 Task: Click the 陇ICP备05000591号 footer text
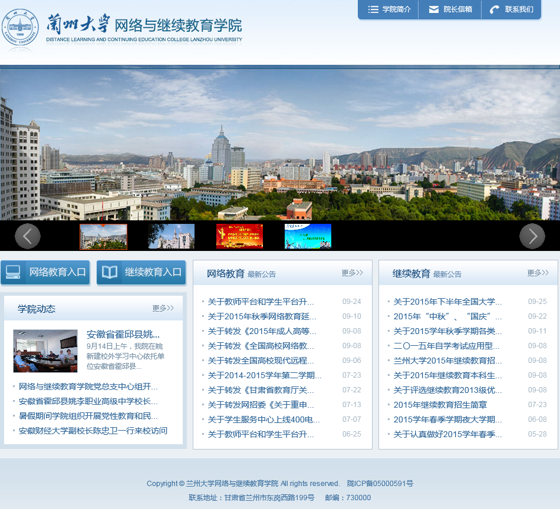pyautogui.click(x=380, y=483)
